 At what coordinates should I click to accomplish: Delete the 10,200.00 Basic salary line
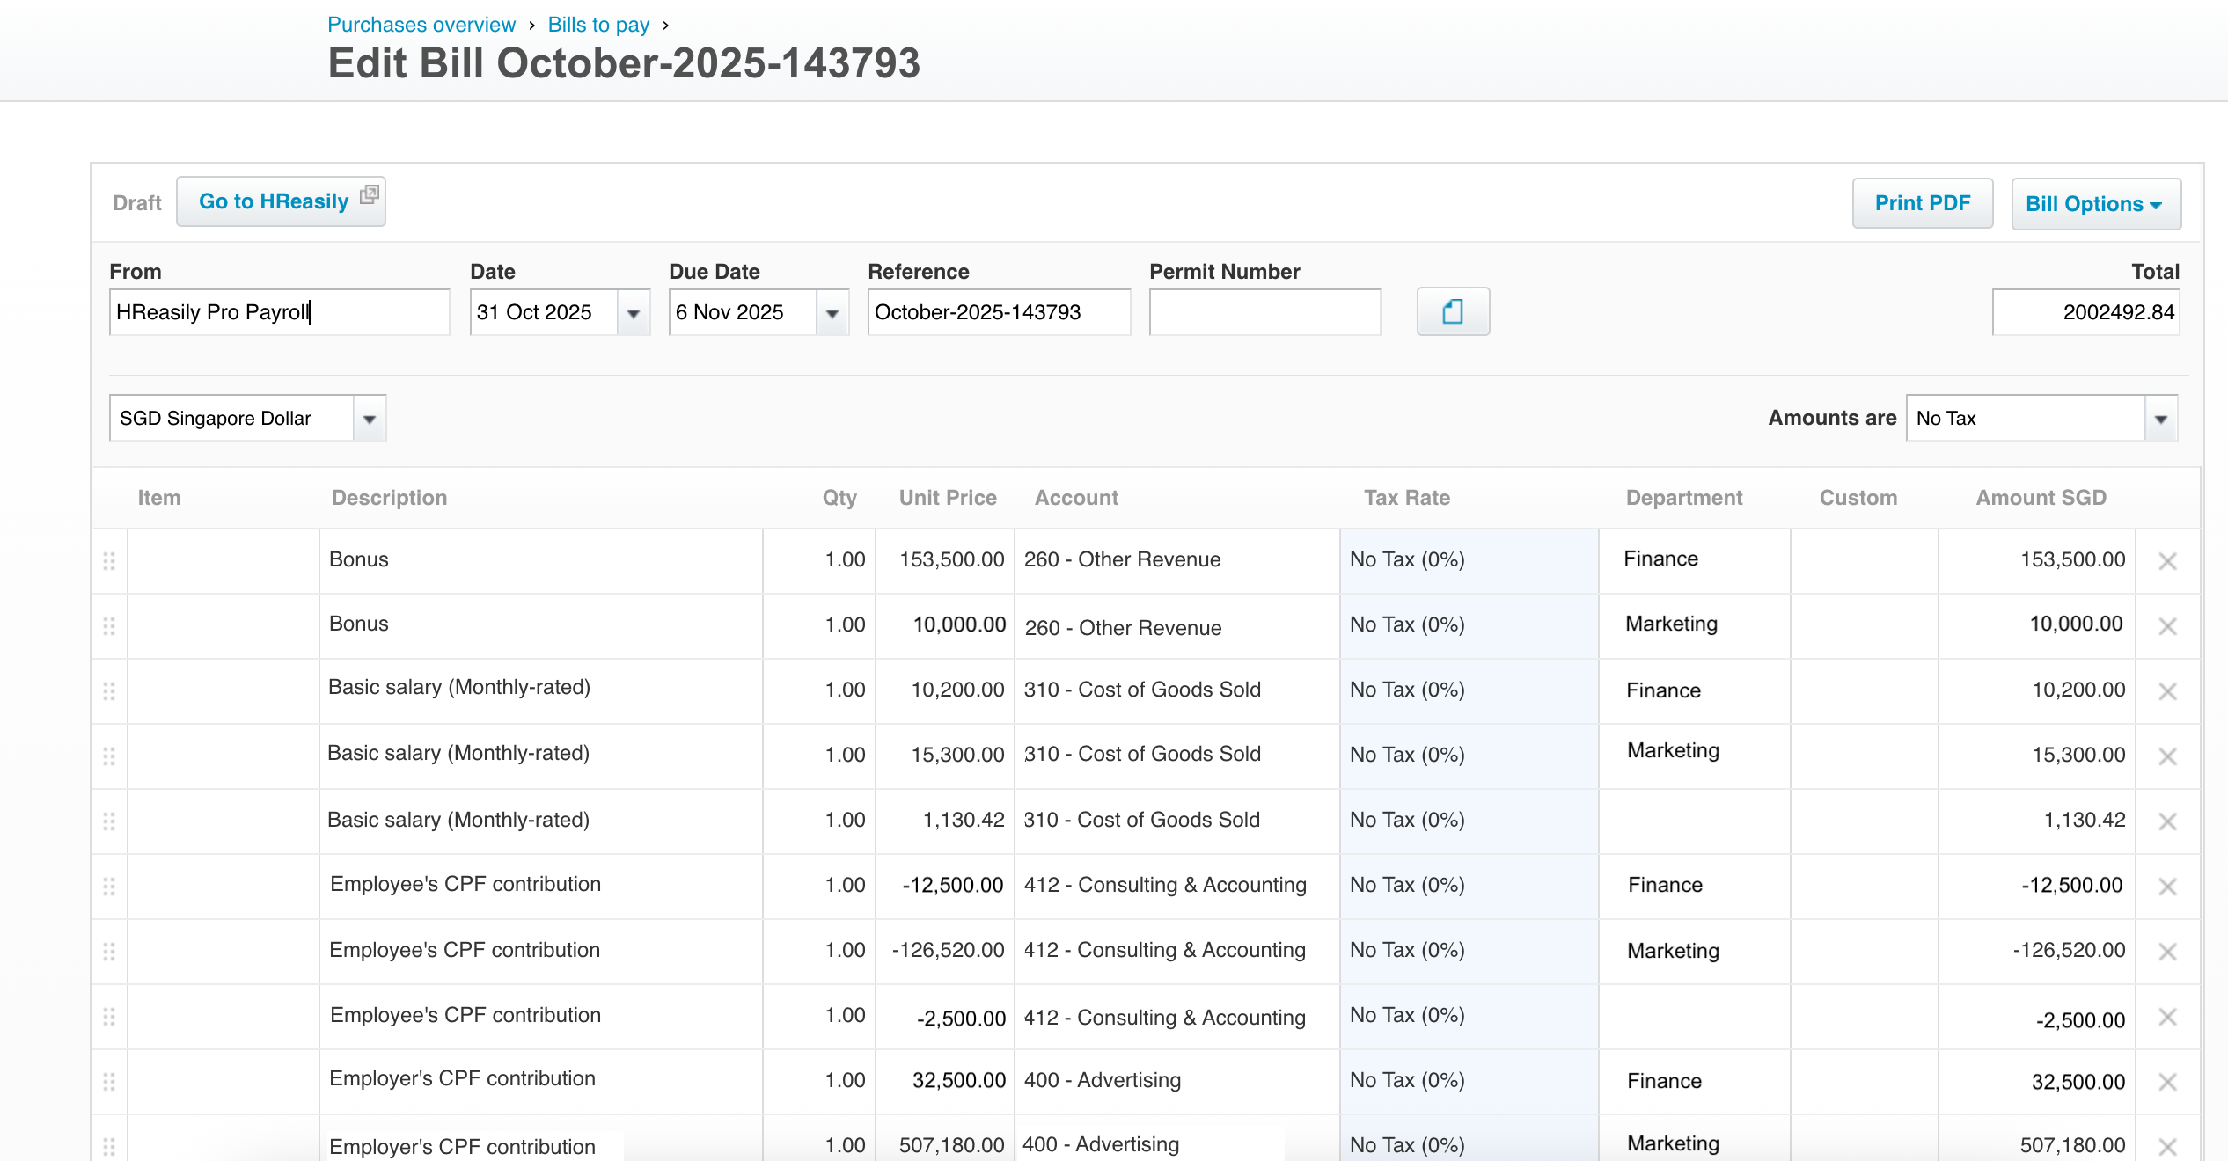[x=2167, y=691]
